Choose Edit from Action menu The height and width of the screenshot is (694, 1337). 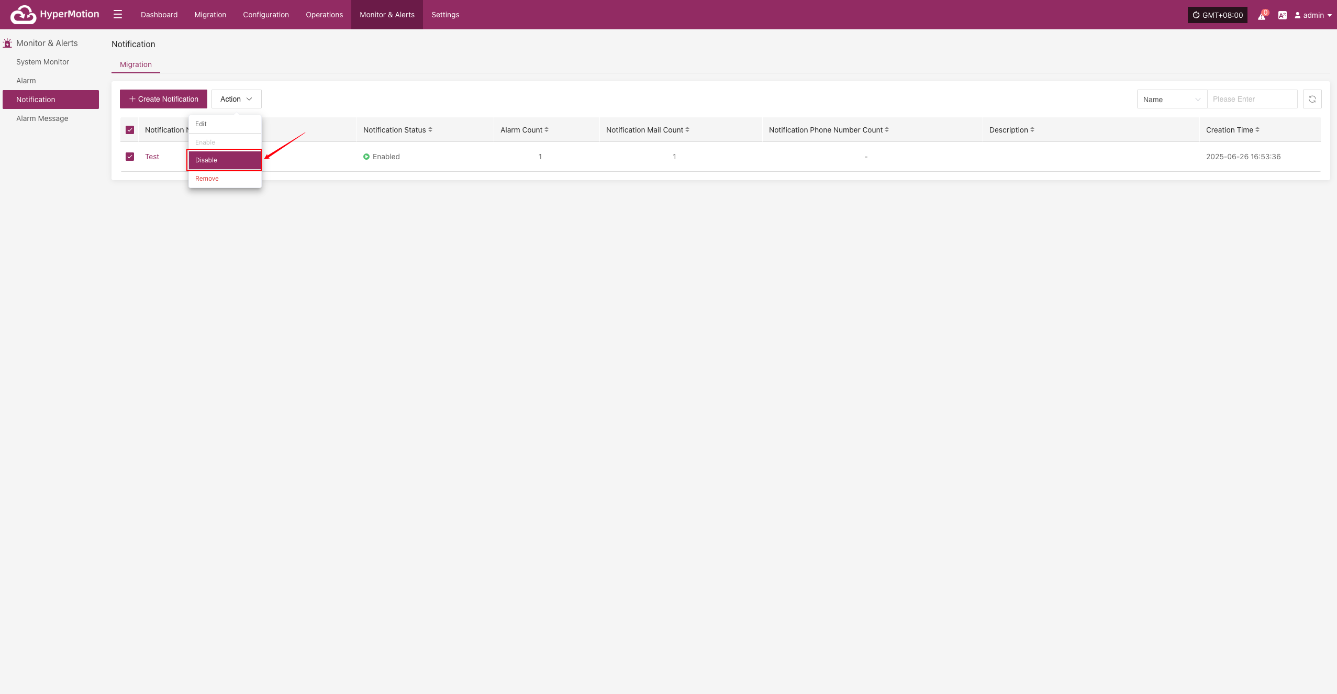point(225,124)
